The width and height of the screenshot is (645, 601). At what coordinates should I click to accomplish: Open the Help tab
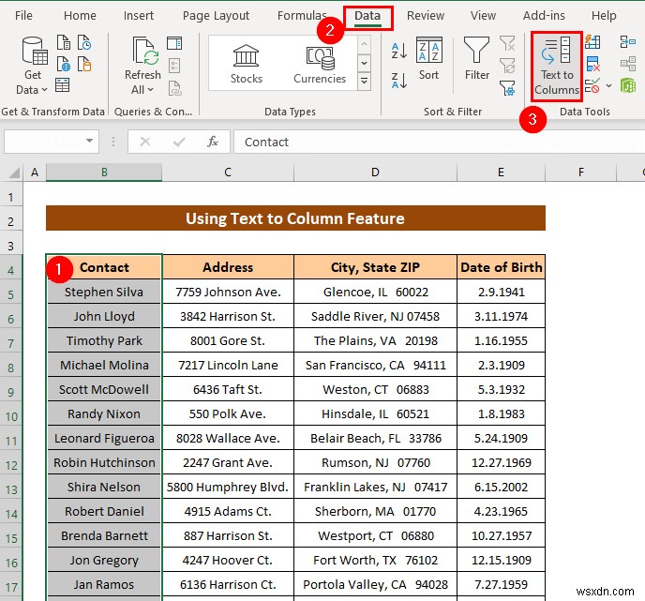tap(604, 16)
